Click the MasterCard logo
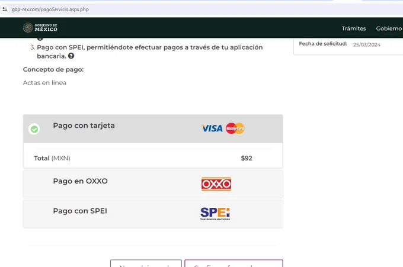 235,128
